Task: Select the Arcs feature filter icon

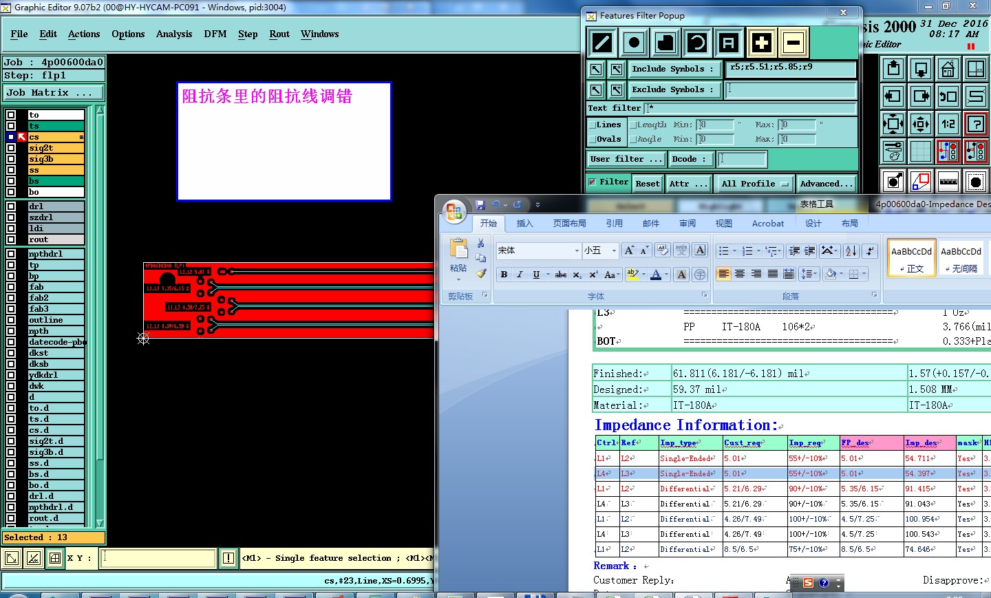Action: [x=697, y=43]
